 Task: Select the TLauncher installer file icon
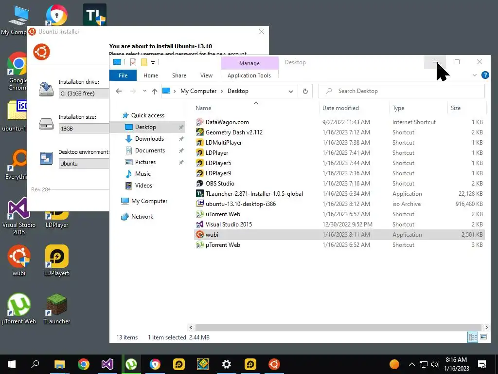click(200, 194)
